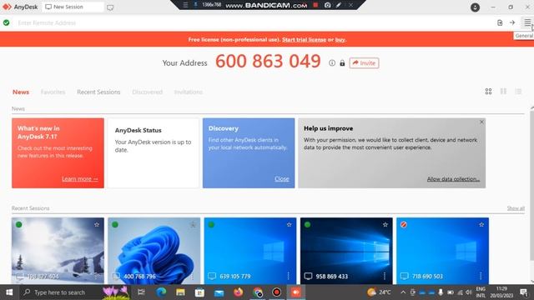Open Mail app from taskbar
534x300 pixels.
click(x=219, y=292)
